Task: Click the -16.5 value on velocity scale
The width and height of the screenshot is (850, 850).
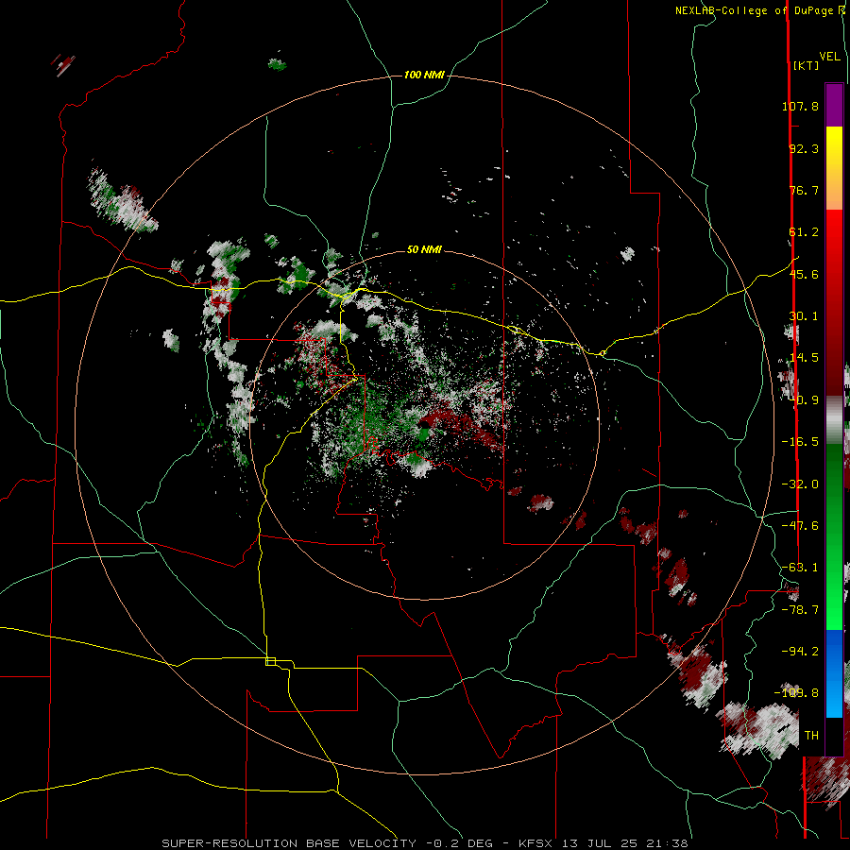Action: click(x=800, y=442)
